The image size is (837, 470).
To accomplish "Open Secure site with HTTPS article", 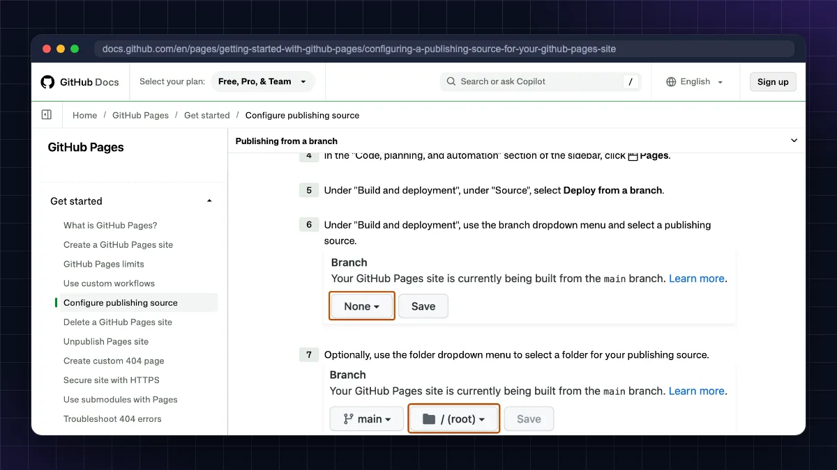I will pyautogui.click(x=112, y=380).
